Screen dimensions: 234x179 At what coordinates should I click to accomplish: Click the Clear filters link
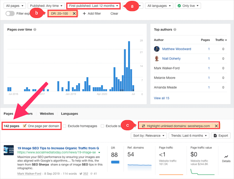click(114, 13)
